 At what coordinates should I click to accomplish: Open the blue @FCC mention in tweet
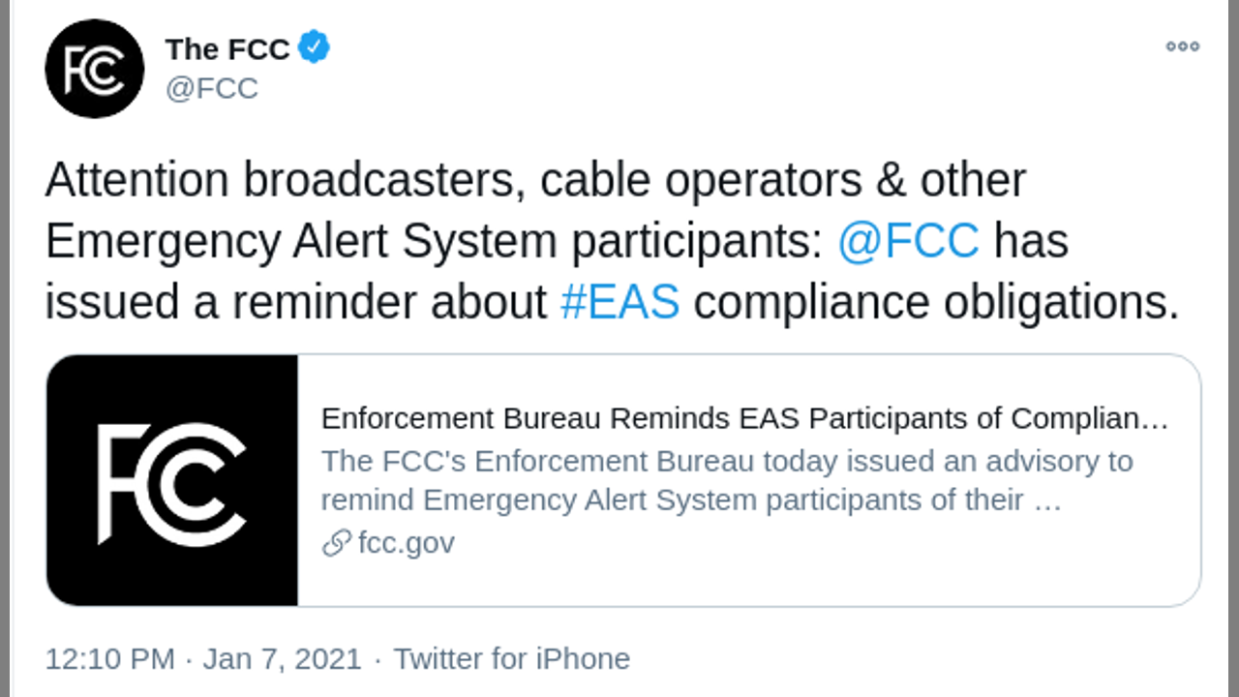point(908,241)
